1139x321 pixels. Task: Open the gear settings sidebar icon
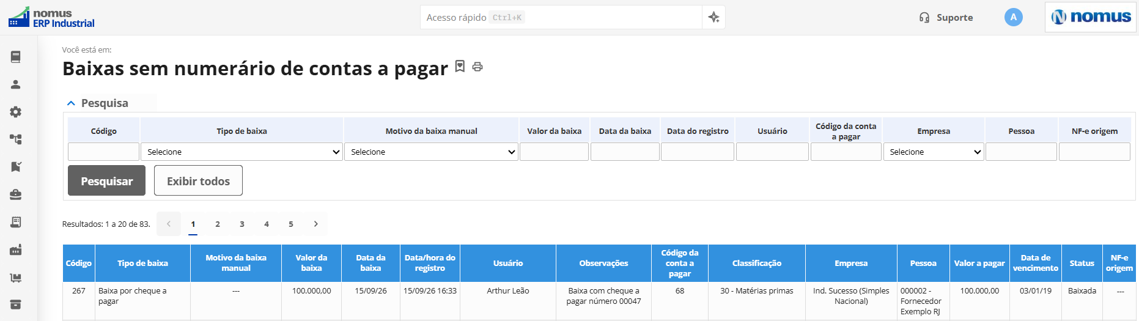(x=16, y=112)
